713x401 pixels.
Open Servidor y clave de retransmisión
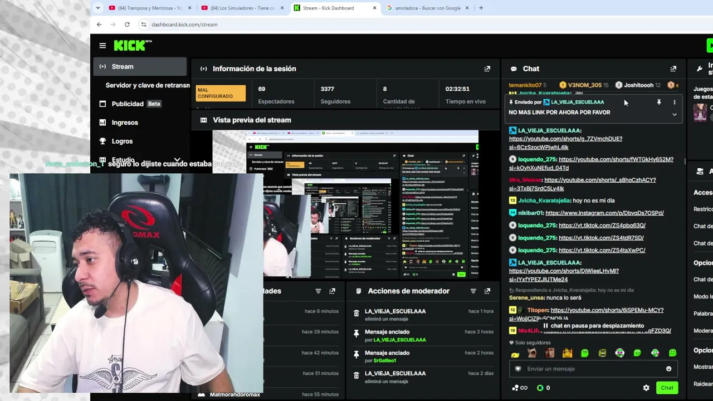point(148,85)
